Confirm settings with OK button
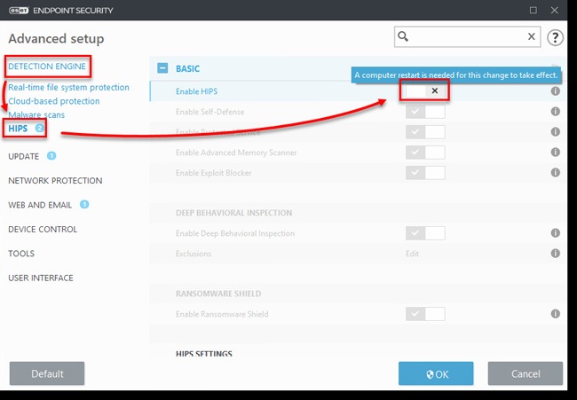The width and height of the screenshot is (577, 400). tap(436, 373)
